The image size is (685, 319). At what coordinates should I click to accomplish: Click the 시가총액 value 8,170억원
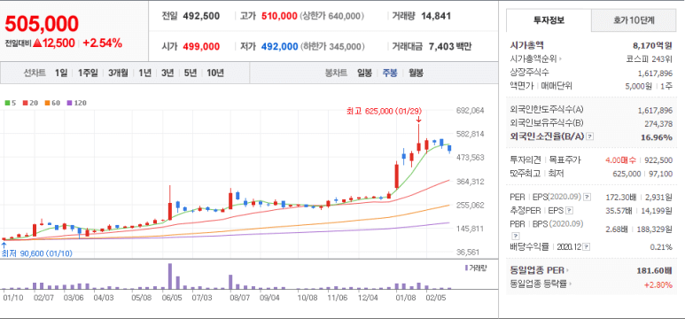pyautogui.click(x=652, y=45)
